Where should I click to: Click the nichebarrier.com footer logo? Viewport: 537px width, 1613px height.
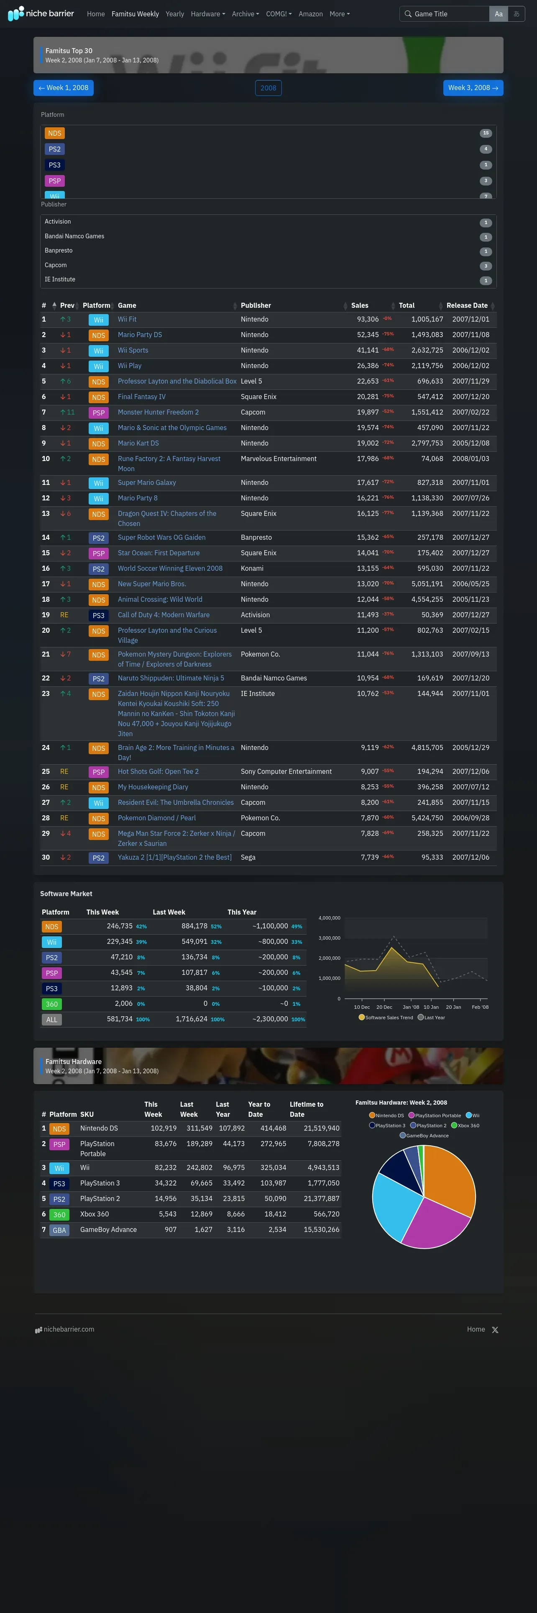65,1329
